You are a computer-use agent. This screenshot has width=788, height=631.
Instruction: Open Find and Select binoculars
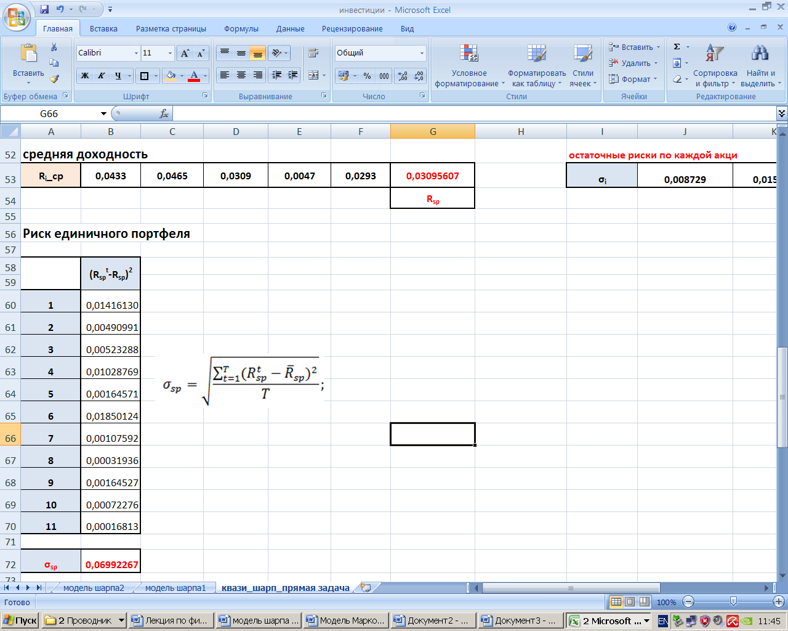pos(760,65)
